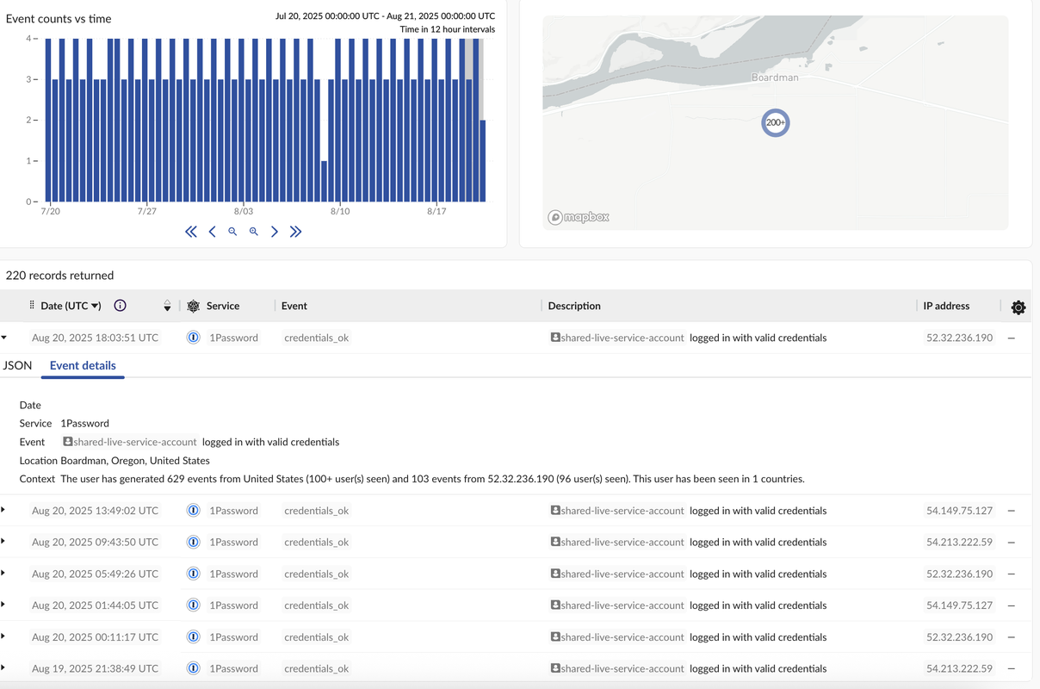Click the 200+ cluster marker on map
The width and height of the screenshot is (1040, 689).
coord(776,122)
